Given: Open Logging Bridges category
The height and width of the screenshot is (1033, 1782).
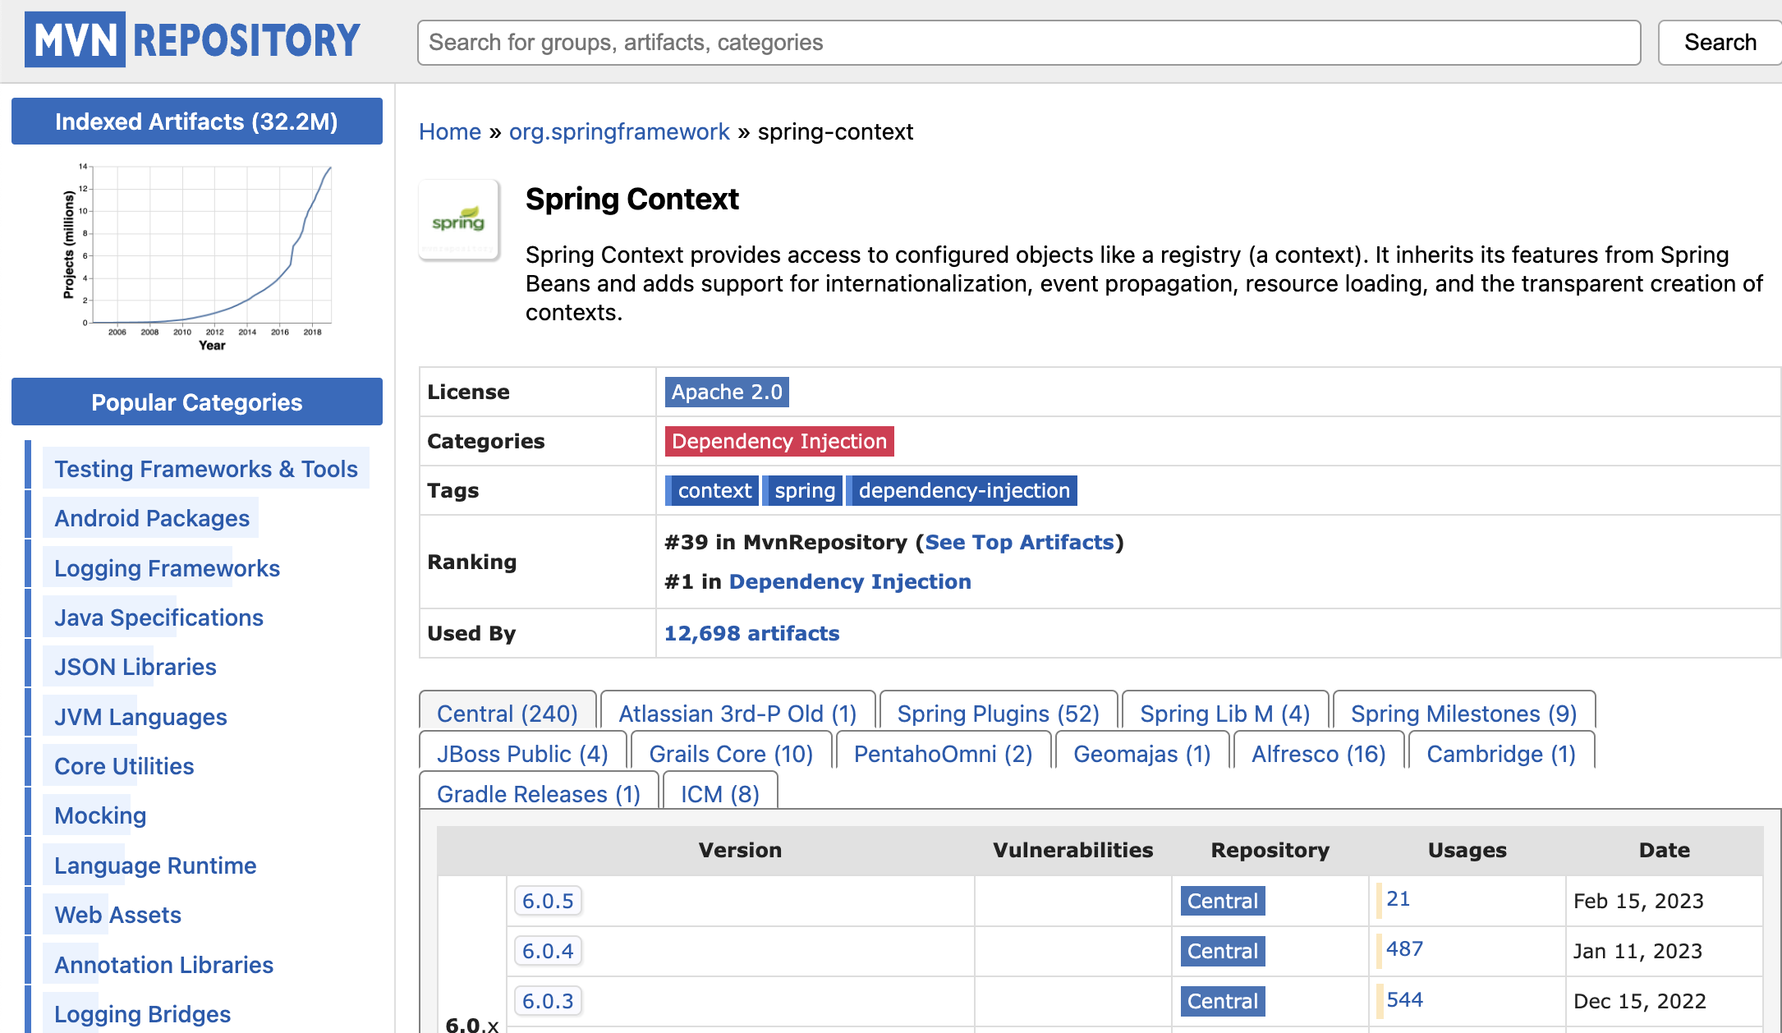Looking at the screenshot, I should pyautogui.click(x=142, y=1014).
